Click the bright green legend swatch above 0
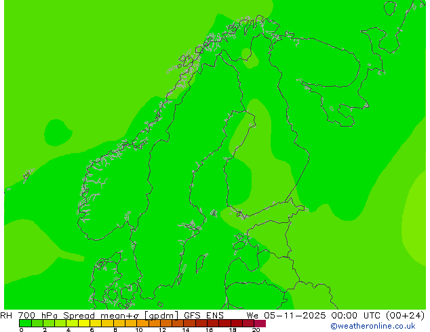 tap(25, 323)
